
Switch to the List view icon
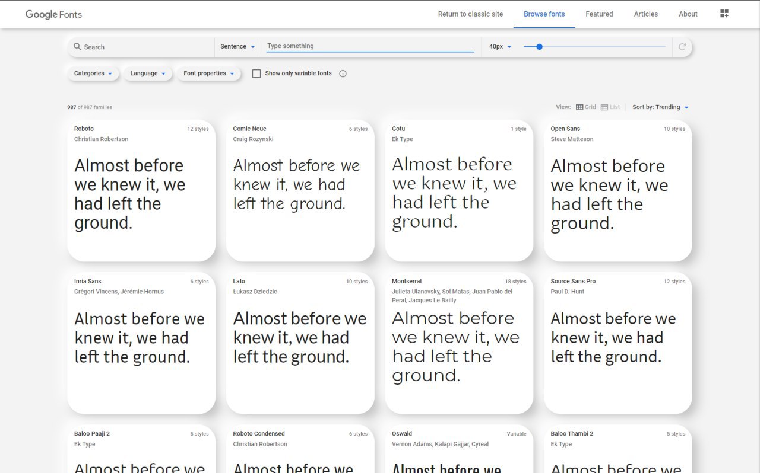604,107
